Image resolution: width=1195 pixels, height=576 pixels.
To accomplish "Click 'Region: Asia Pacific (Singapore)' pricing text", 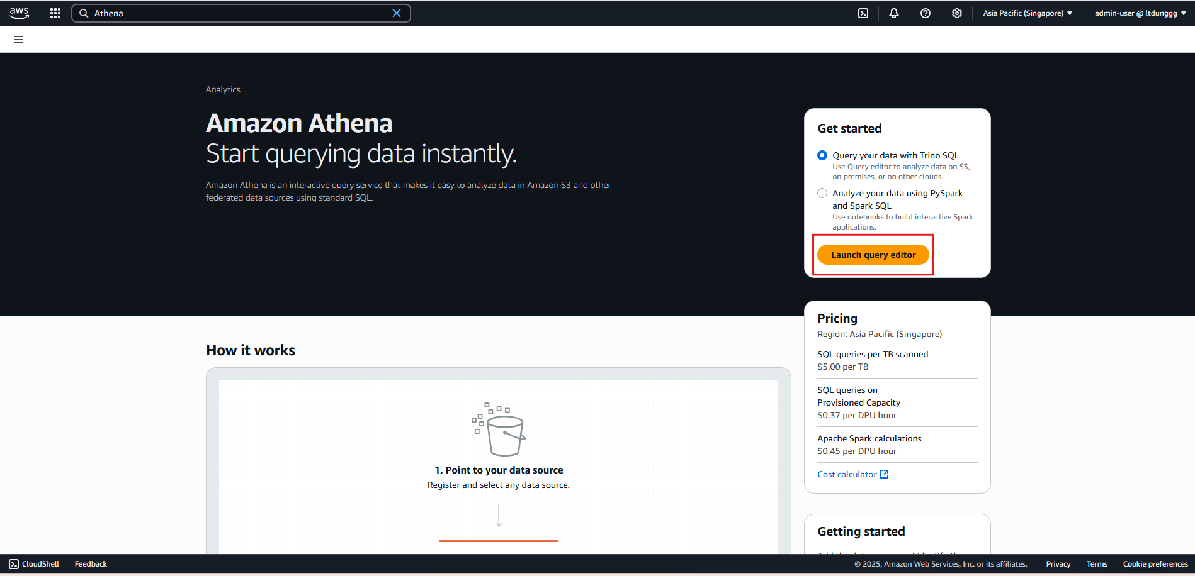I will pos(880,334).
